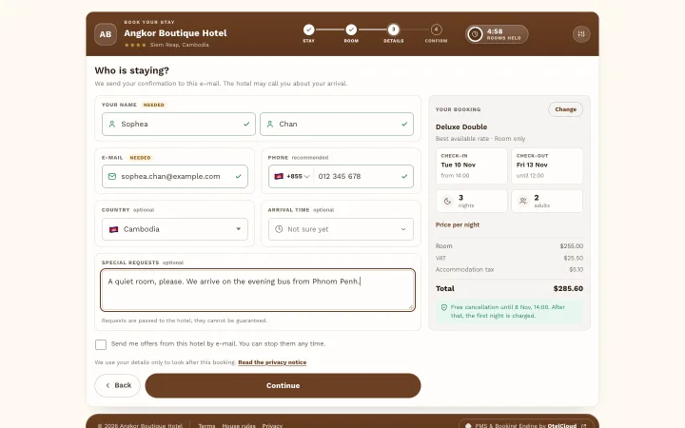Image resolution: width=685 pixels, height=428 pixels.
Task: Click the Angkor Boutique Hotel title
Action: pyautogui.click(x=175, y=33)
